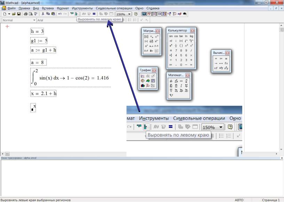284x202 pixels.
Task: Toggle the Evaluation (x=) palette button
Action: click(159, 14)
